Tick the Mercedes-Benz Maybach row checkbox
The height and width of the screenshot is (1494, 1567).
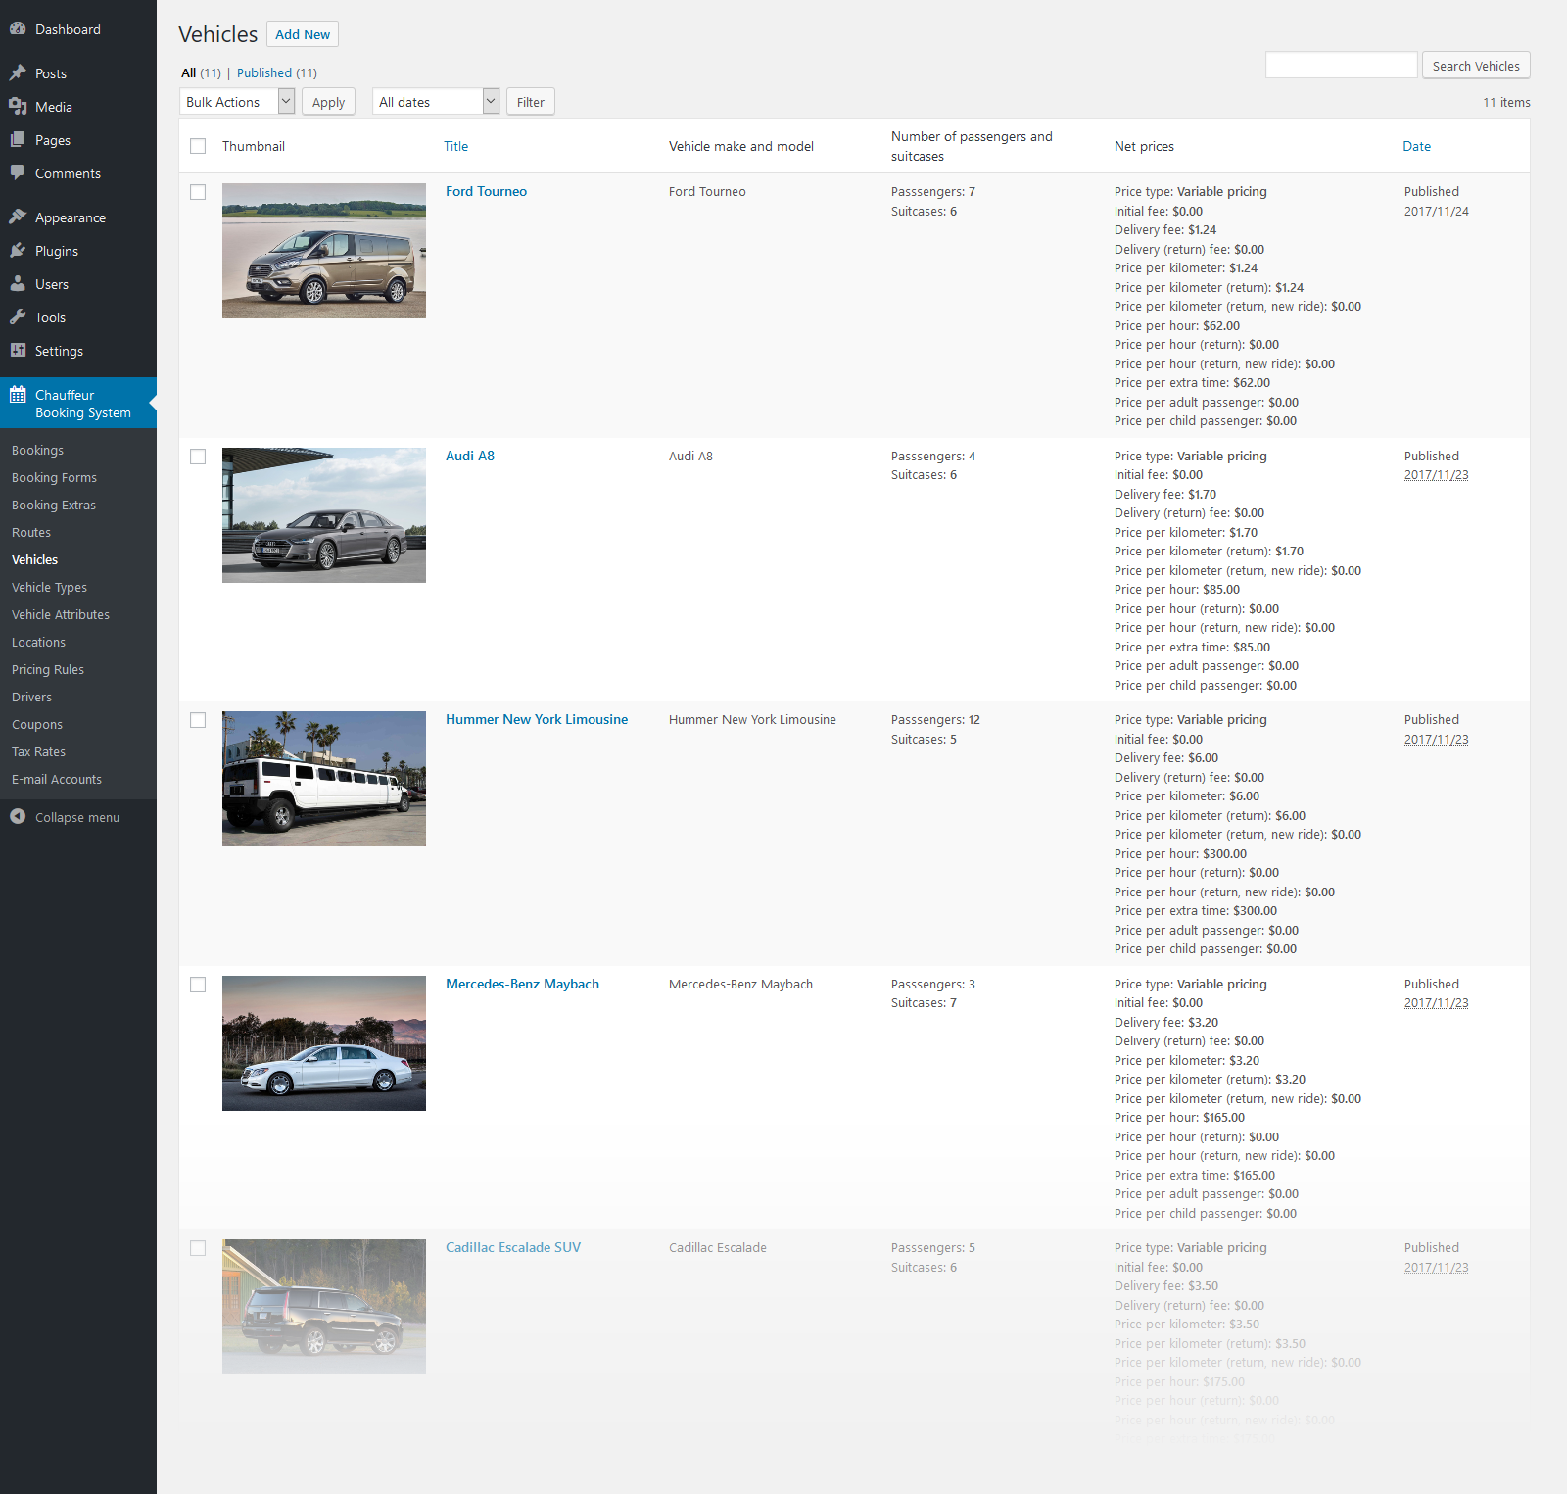[x=198, y=985]
